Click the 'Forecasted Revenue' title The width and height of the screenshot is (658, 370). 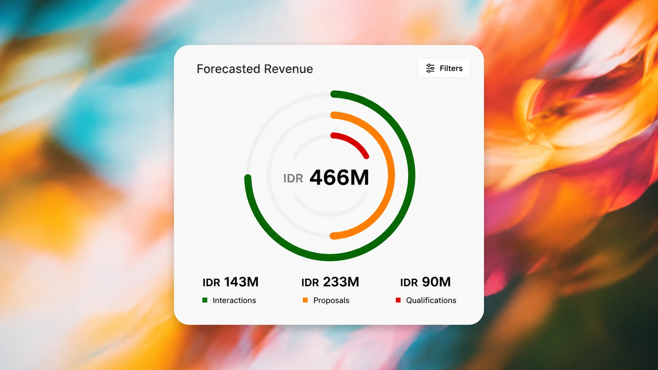pos(255,69)
